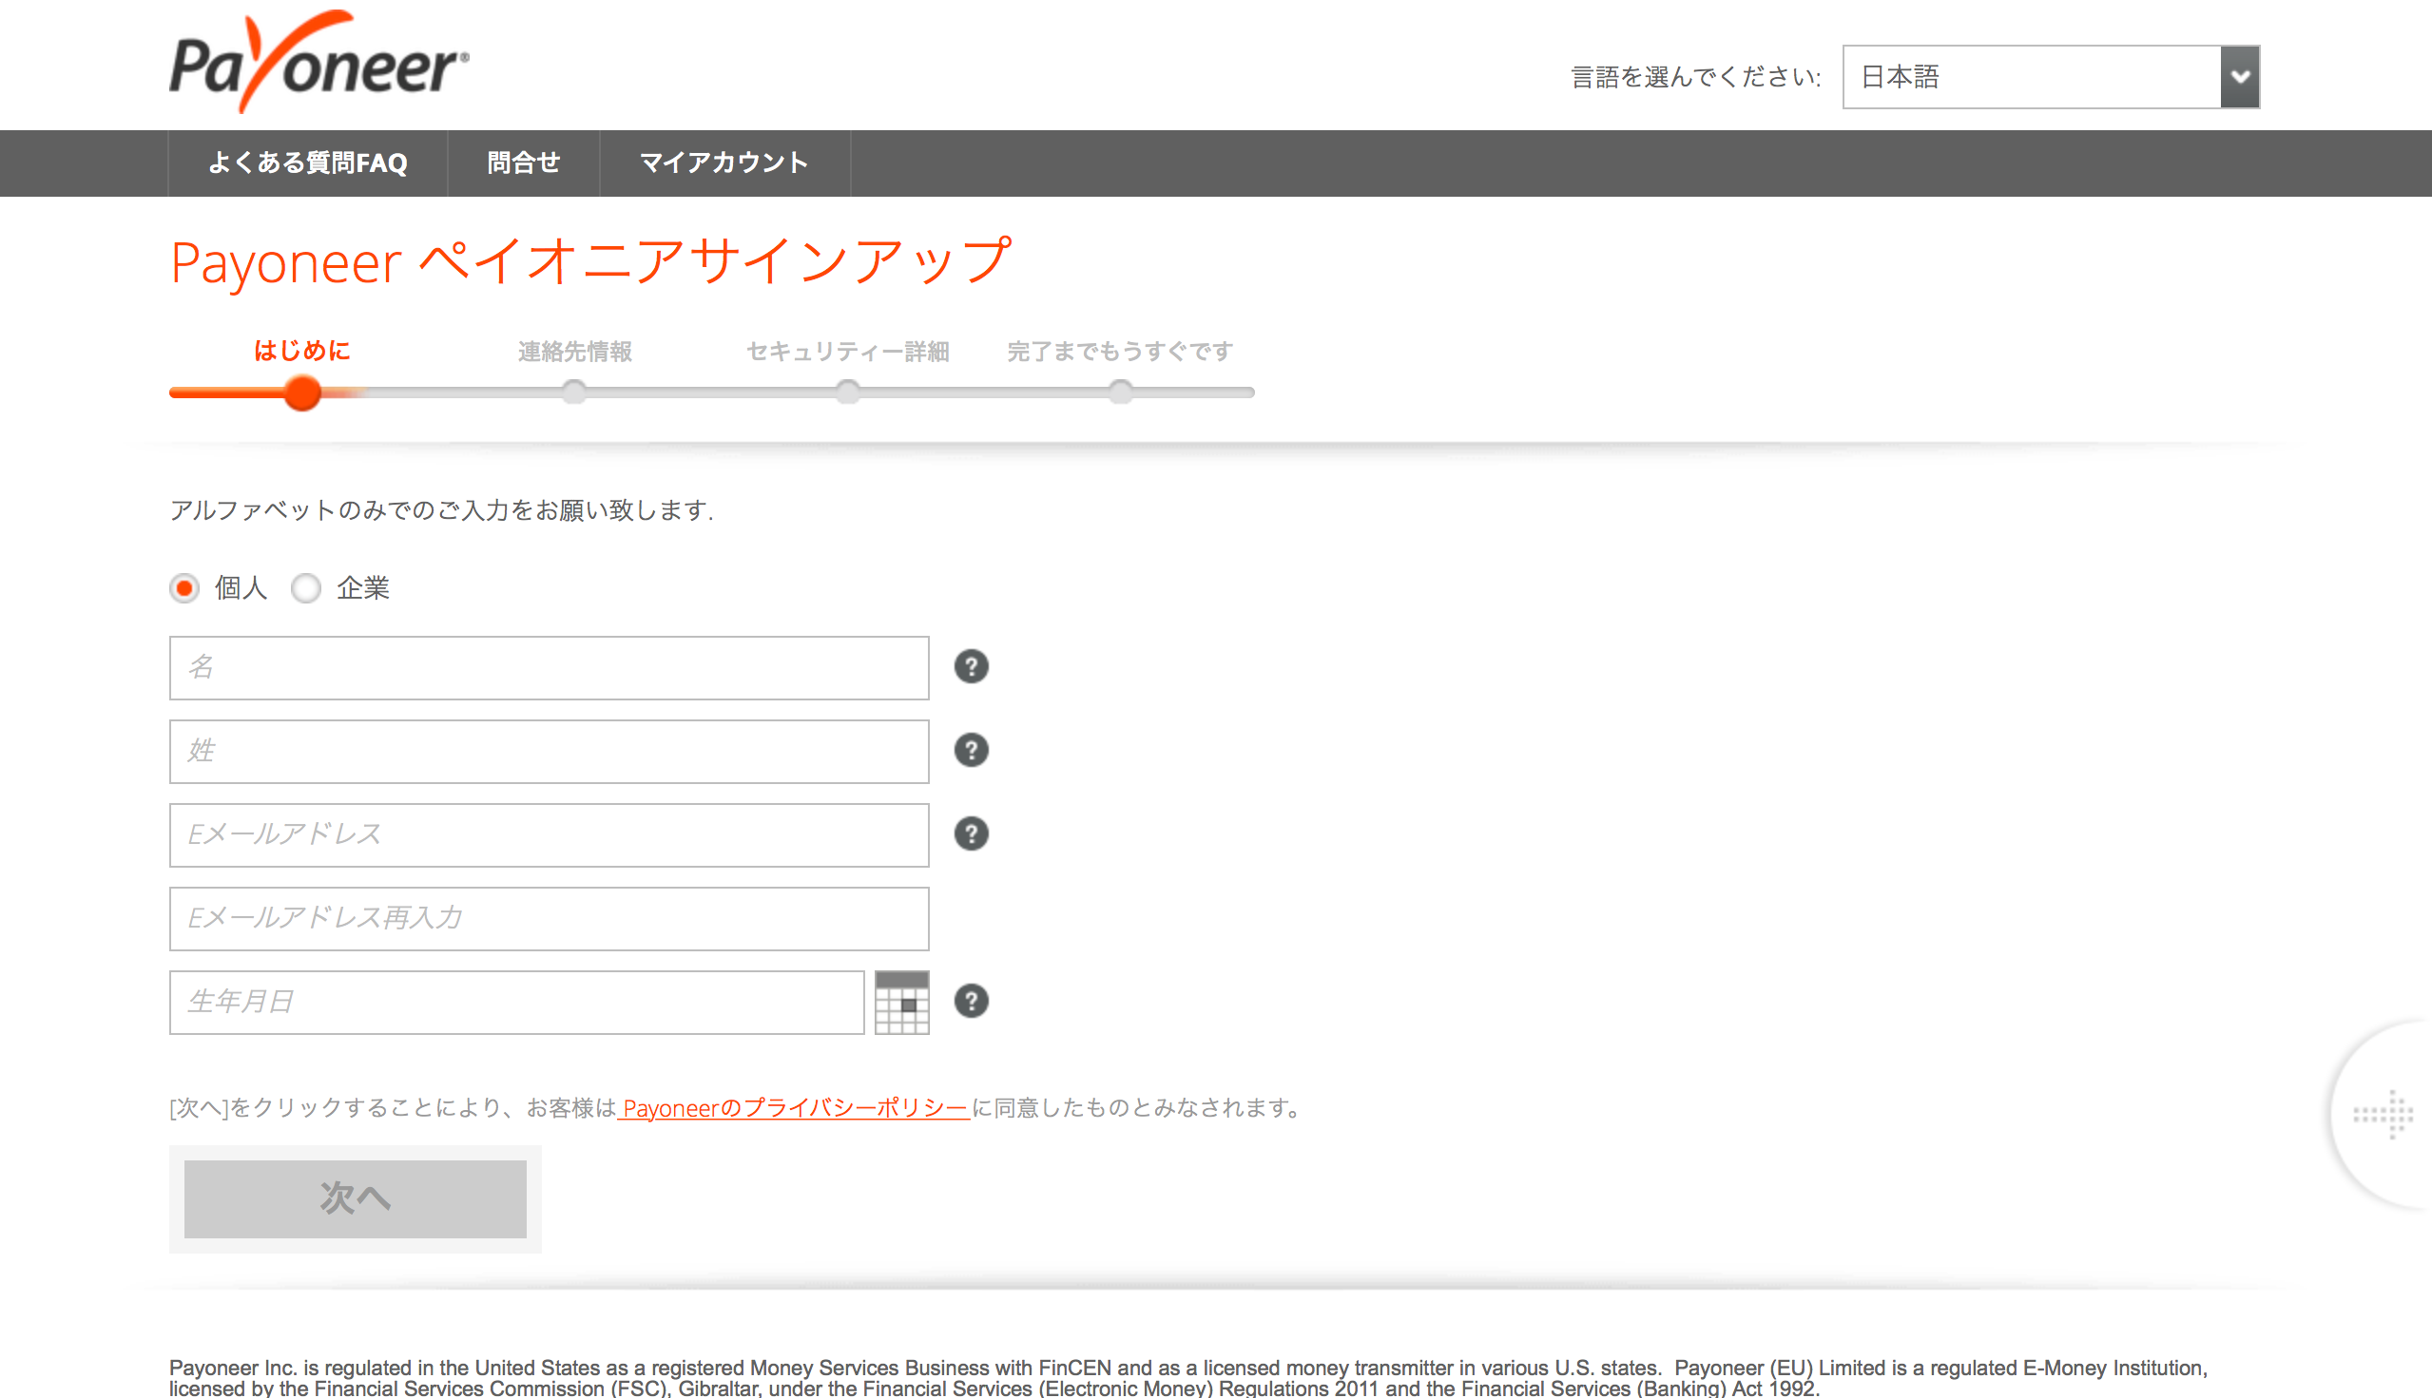Select the 連絡先情報 step label

coord(574,352)
